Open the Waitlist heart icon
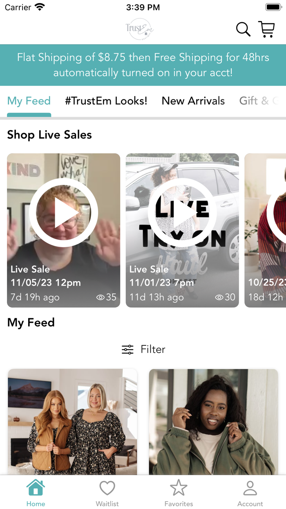Viewport: 286px width, 509px height. coord(107,488)
